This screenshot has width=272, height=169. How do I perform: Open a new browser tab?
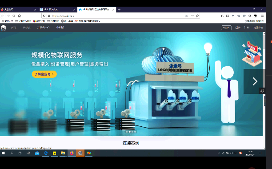[x=119, y=9]
